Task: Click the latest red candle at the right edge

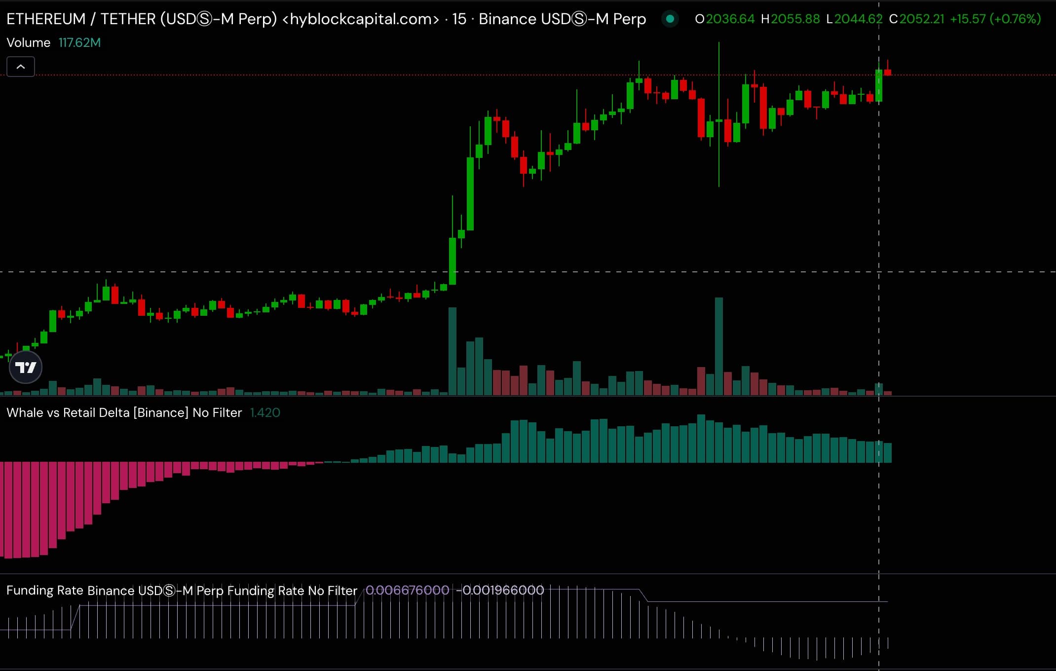Action: [888, 73]
